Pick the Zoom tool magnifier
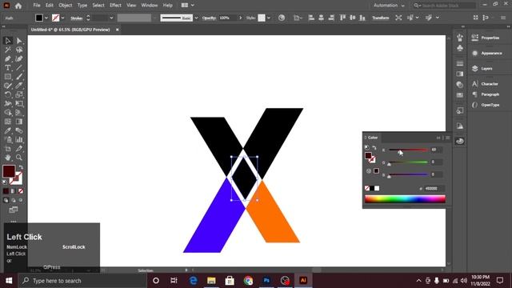The image size is (512, 288). [19, 158]
